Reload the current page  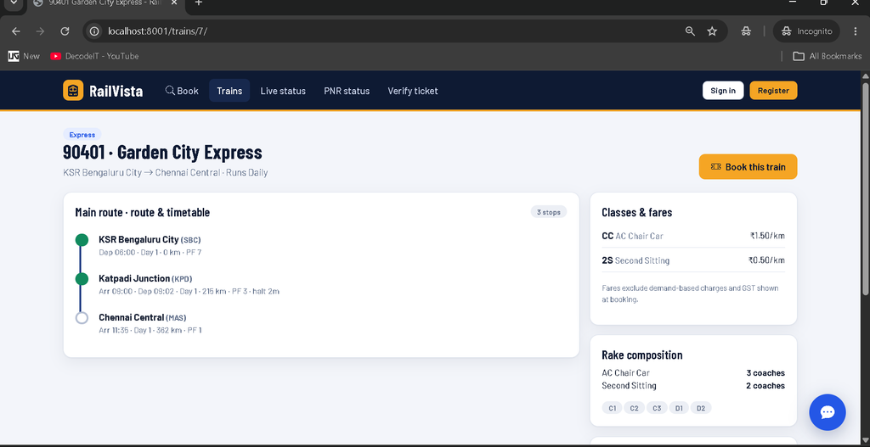point(65,31)
